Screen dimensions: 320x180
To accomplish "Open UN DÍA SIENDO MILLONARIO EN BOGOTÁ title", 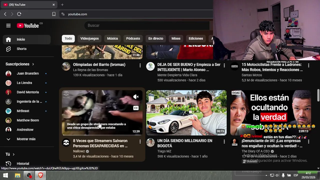I will (x=185, y=143).
